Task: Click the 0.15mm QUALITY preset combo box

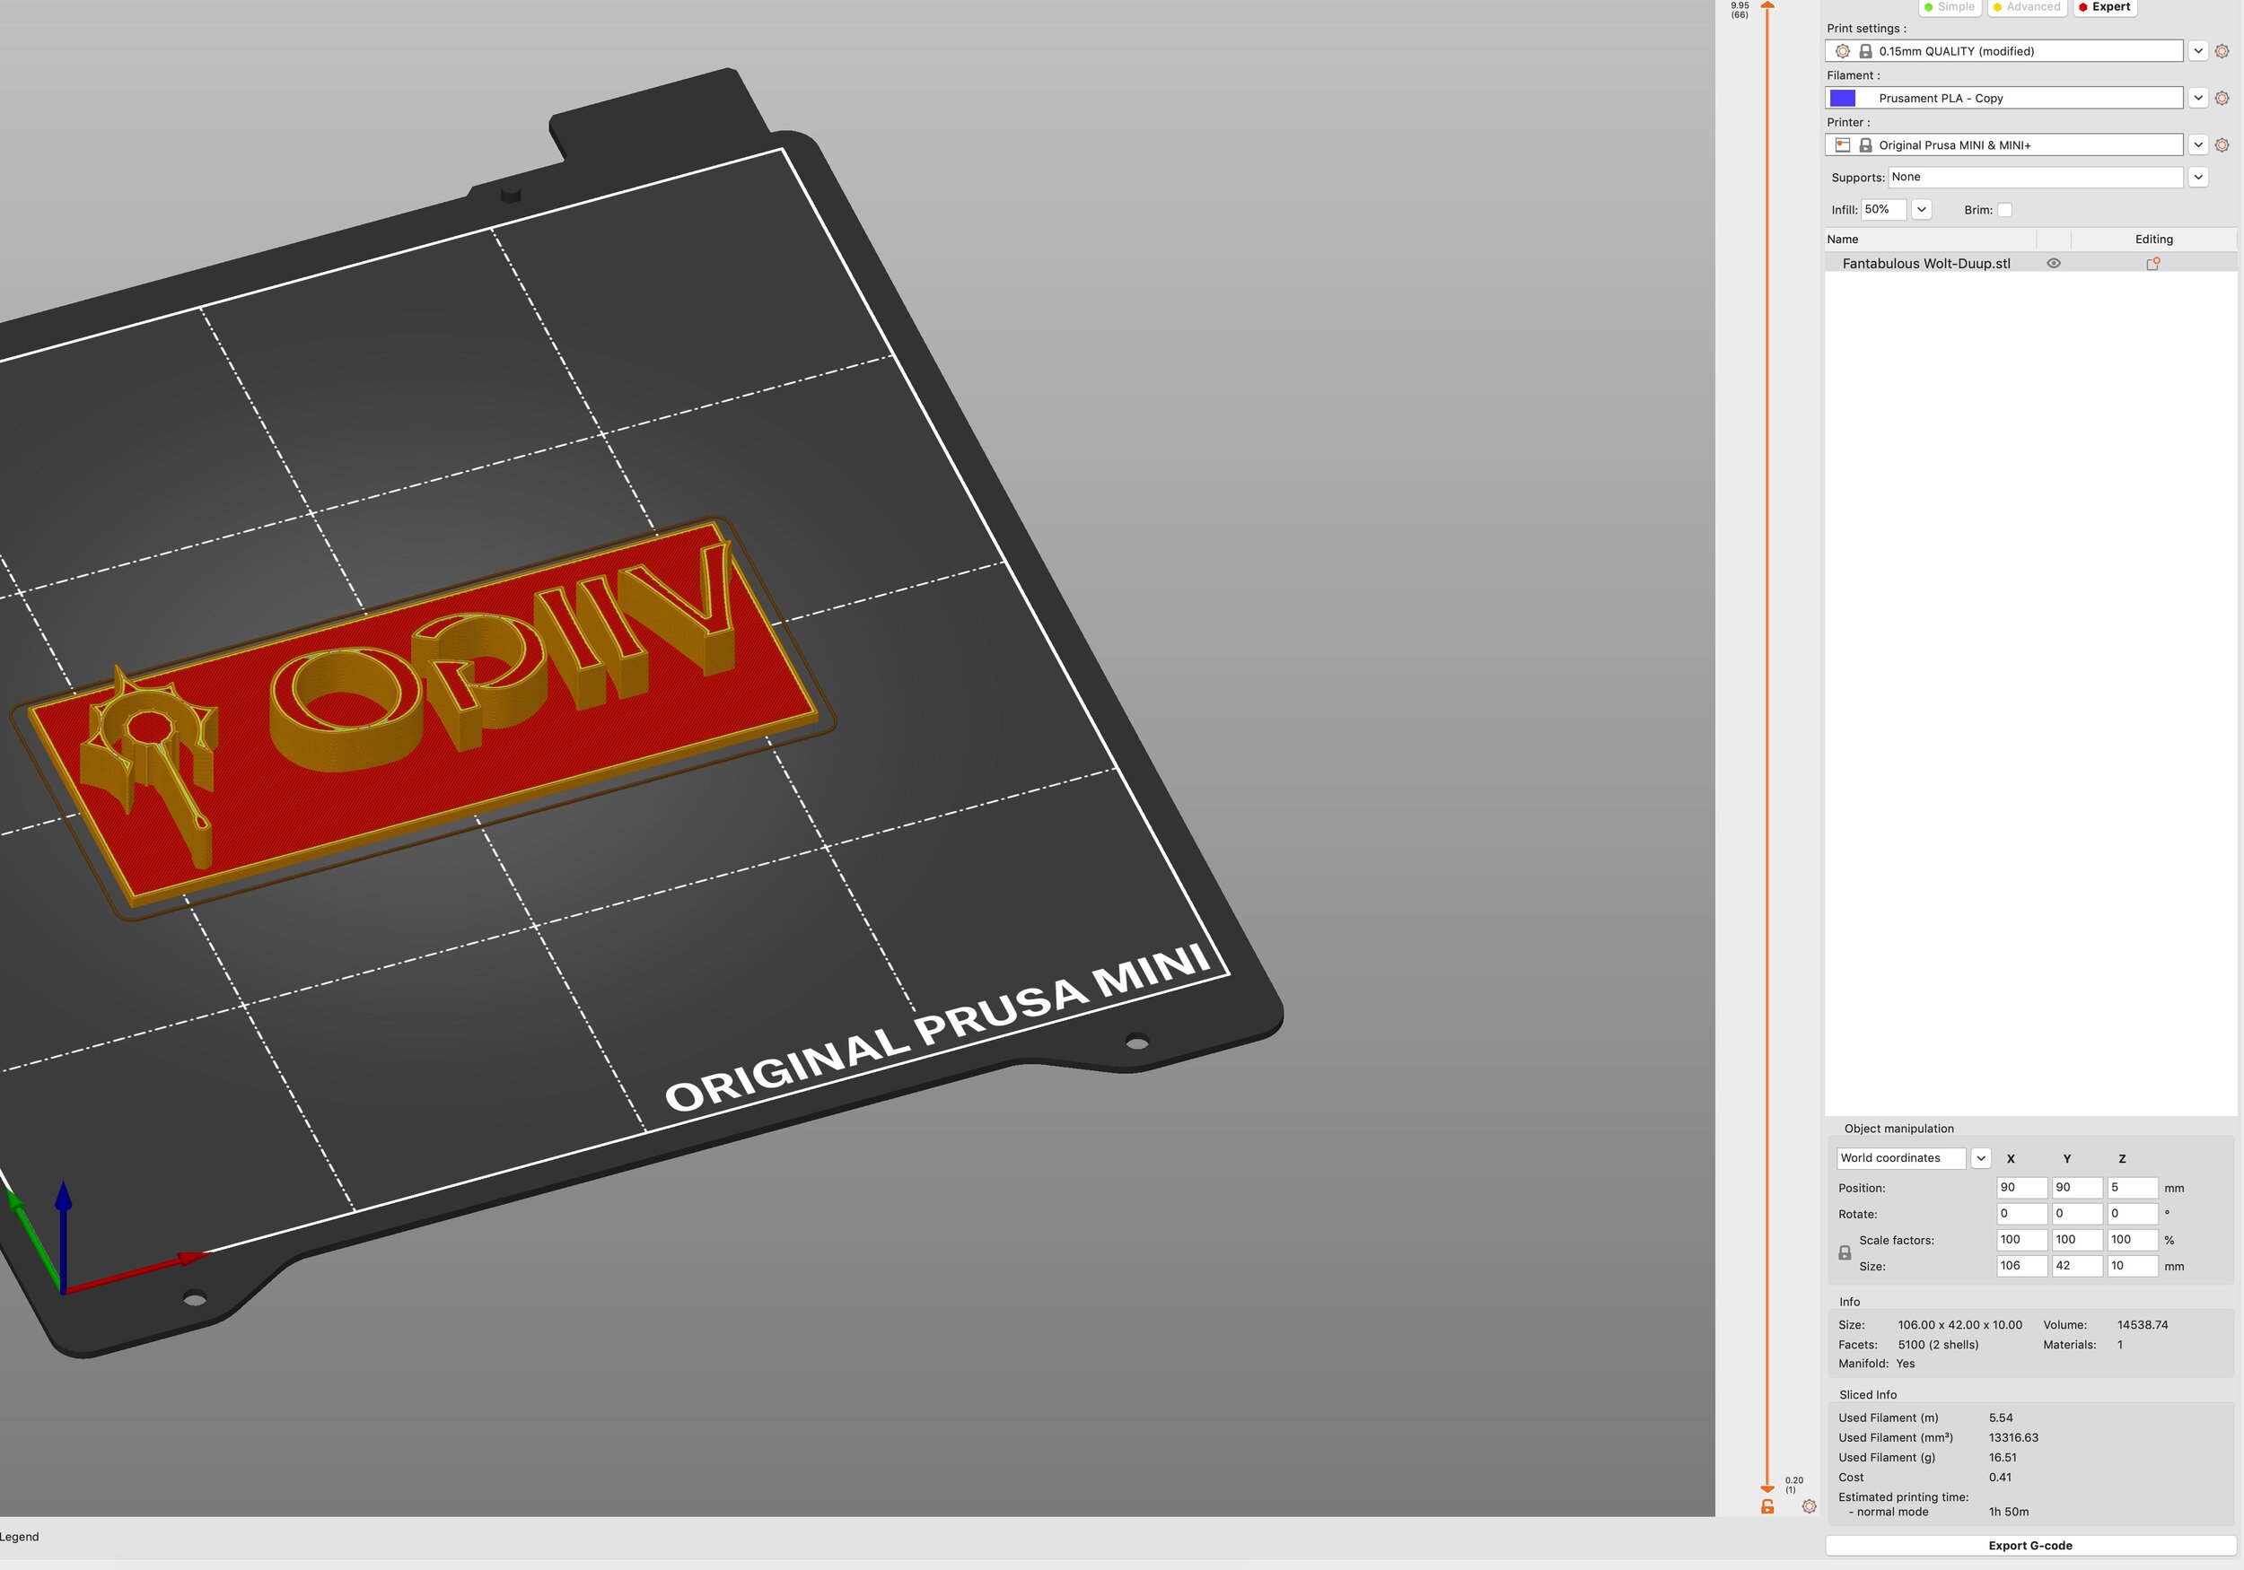Action: (x=2003, y=51)
